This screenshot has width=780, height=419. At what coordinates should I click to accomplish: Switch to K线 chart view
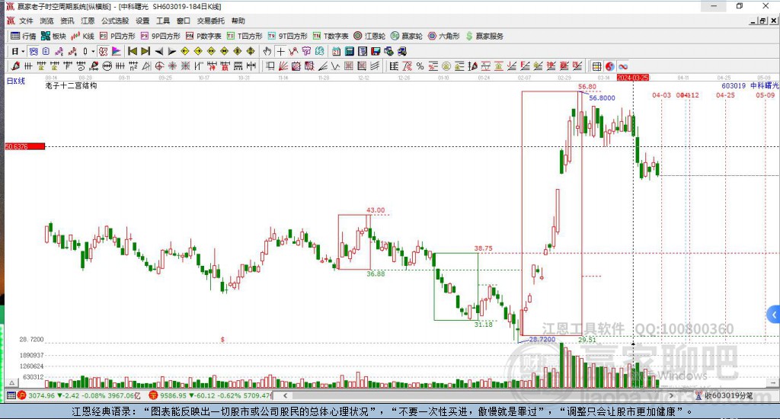pyautogui.click(x=82, y=36)
